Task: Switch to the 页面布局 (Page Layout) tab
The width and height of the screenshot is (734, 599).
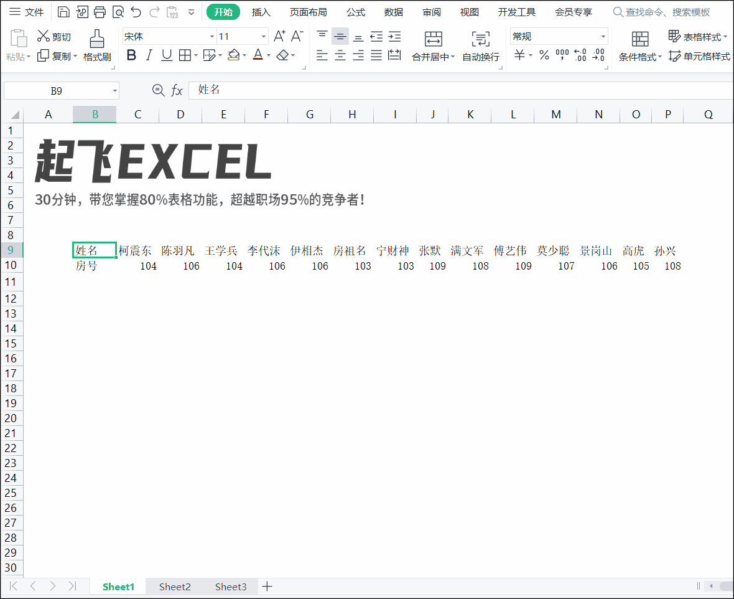Action: pyautogui.click(x=308, y=12)
